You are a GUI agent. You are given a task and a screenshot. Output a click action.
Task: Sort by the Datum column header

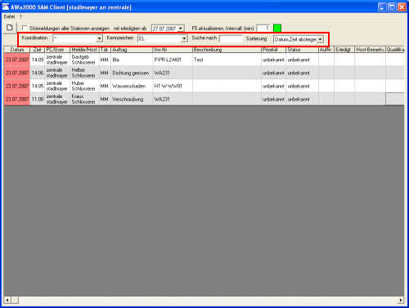[17, 50]
